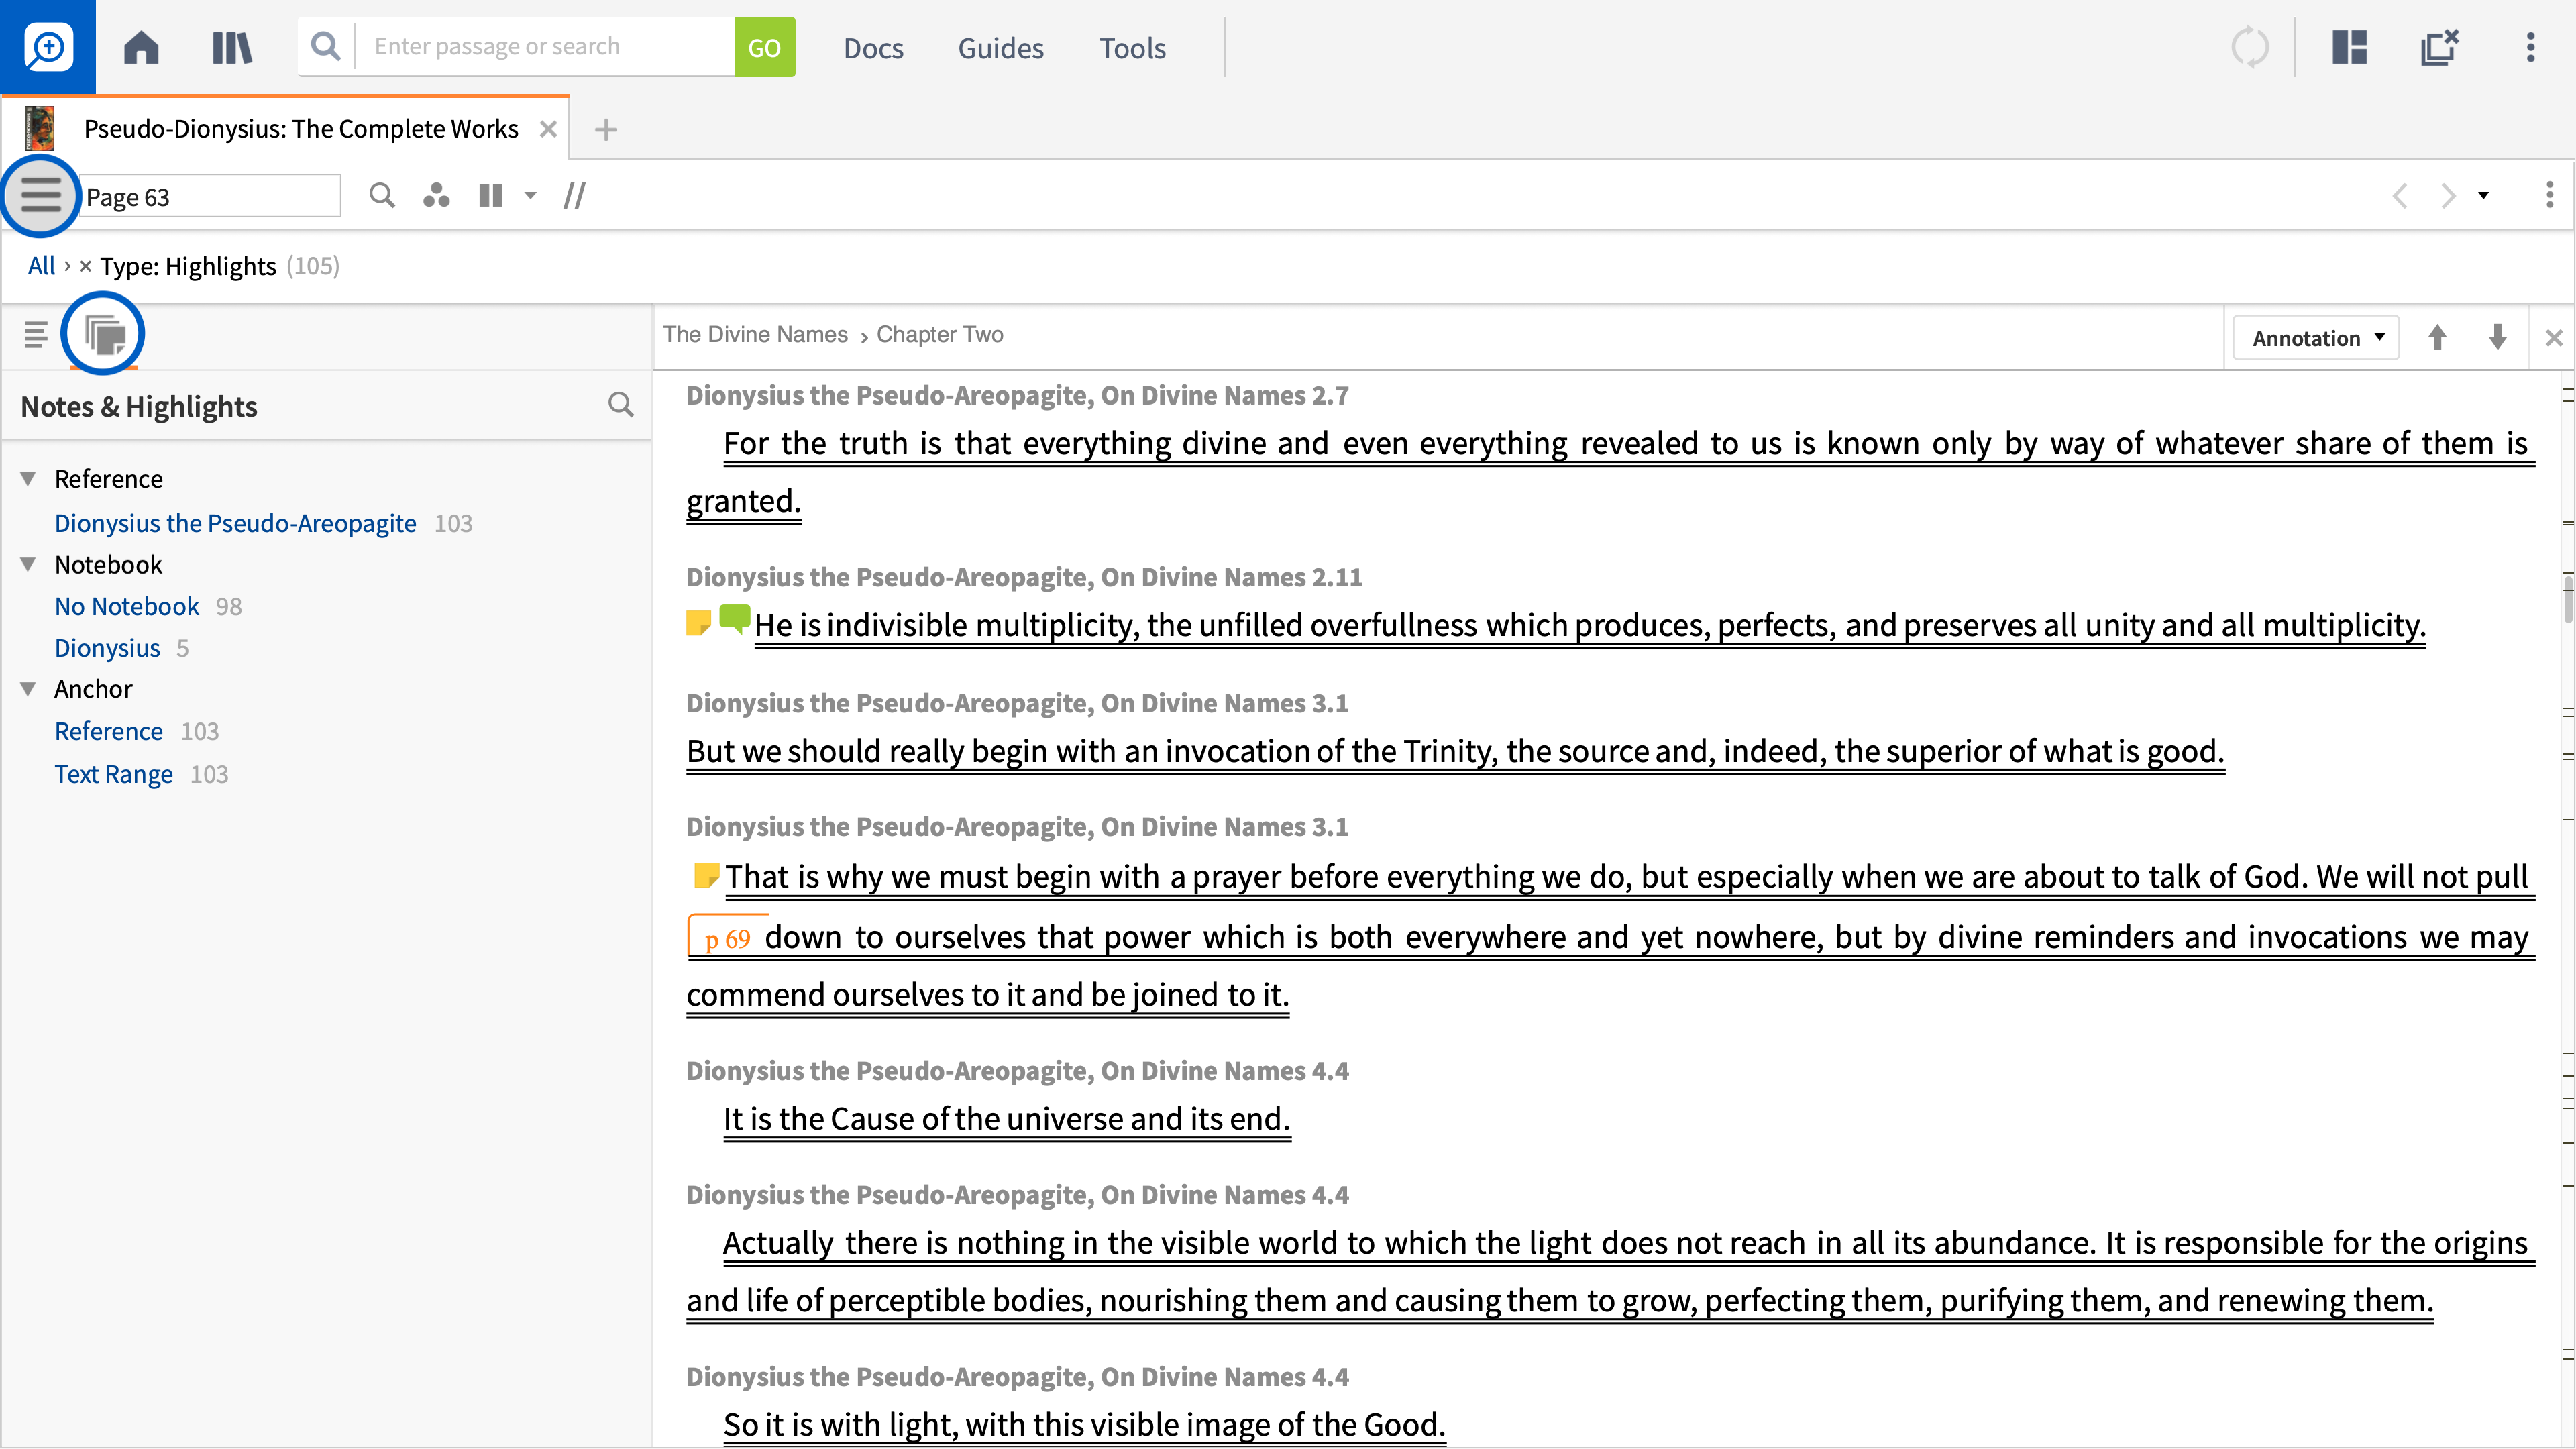Filter by Dionysius the Pseudo-Areopagite reference

(235, 523)
